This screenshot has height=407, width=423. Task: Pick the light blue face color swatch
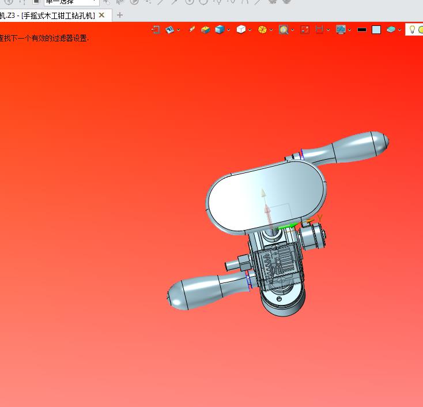pyautogui.click(x=376, y=29)
